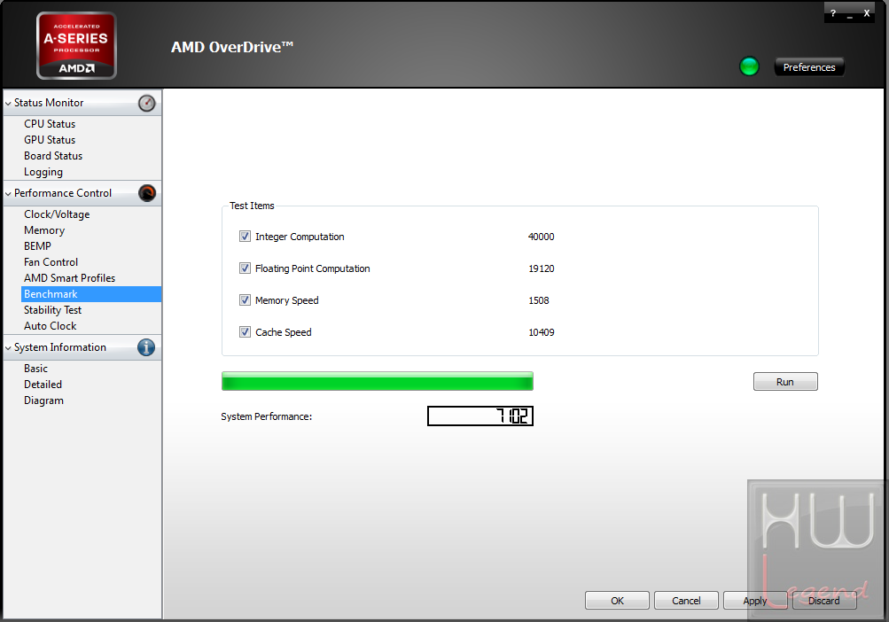Open the Stability Test page
This screenshot has width=889, height=622.
pos(52,310)
